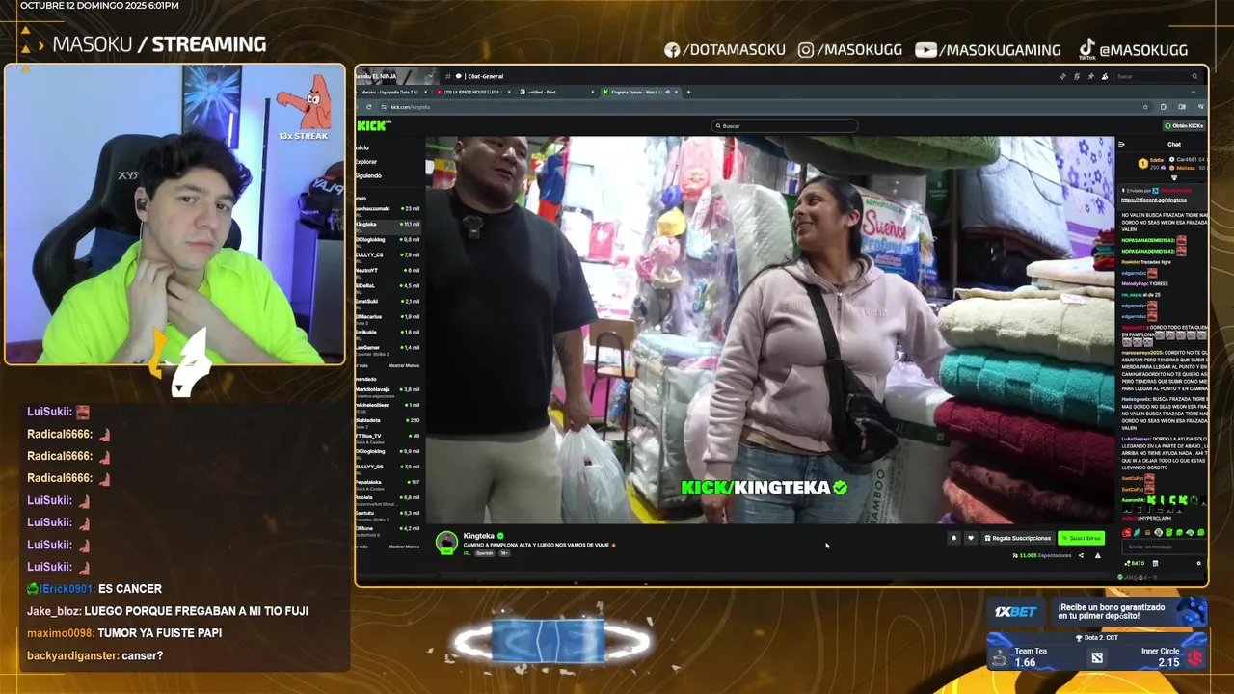View site information icon in address bar
The image size is (1234, 694).
(384, 107)
